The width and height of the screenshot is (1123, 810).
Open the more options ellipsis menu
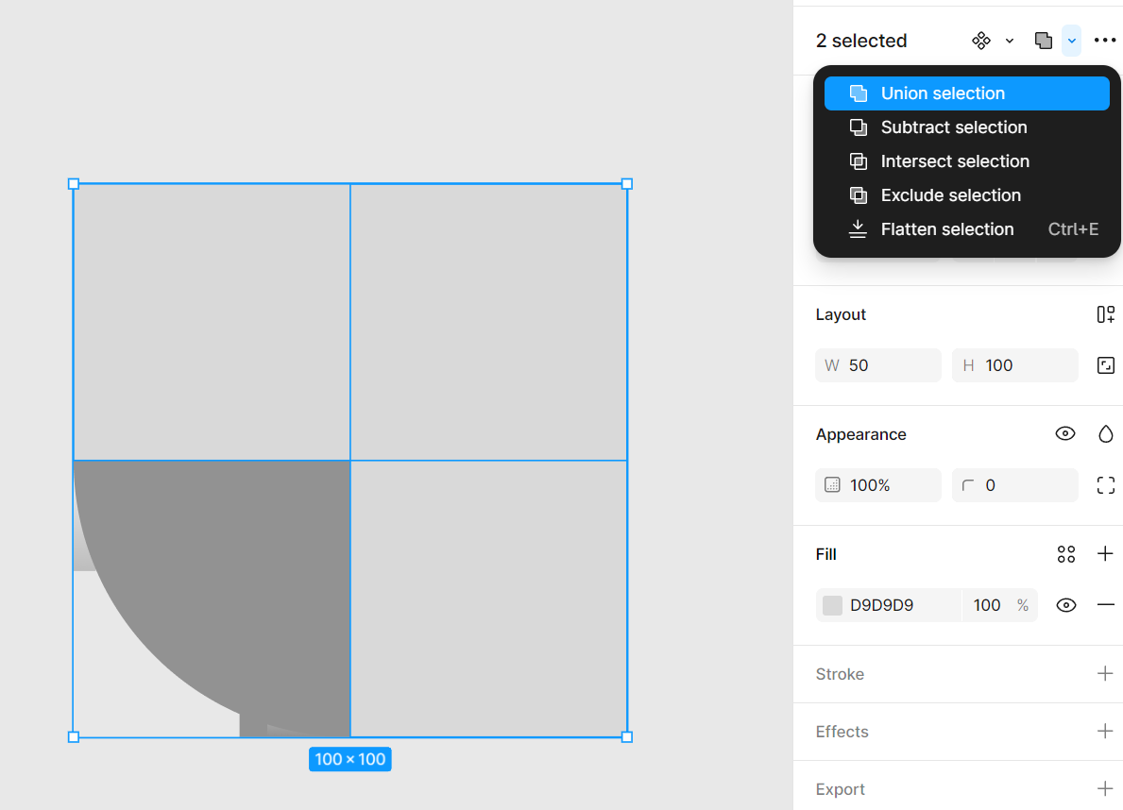click(x=1105, y=41)
